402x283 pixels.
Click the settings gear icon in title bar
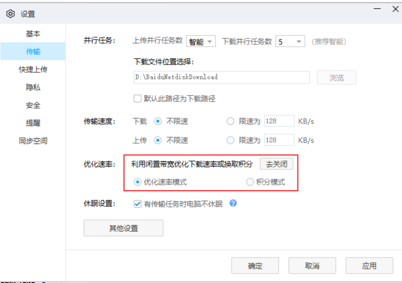[x=10, y=13]
